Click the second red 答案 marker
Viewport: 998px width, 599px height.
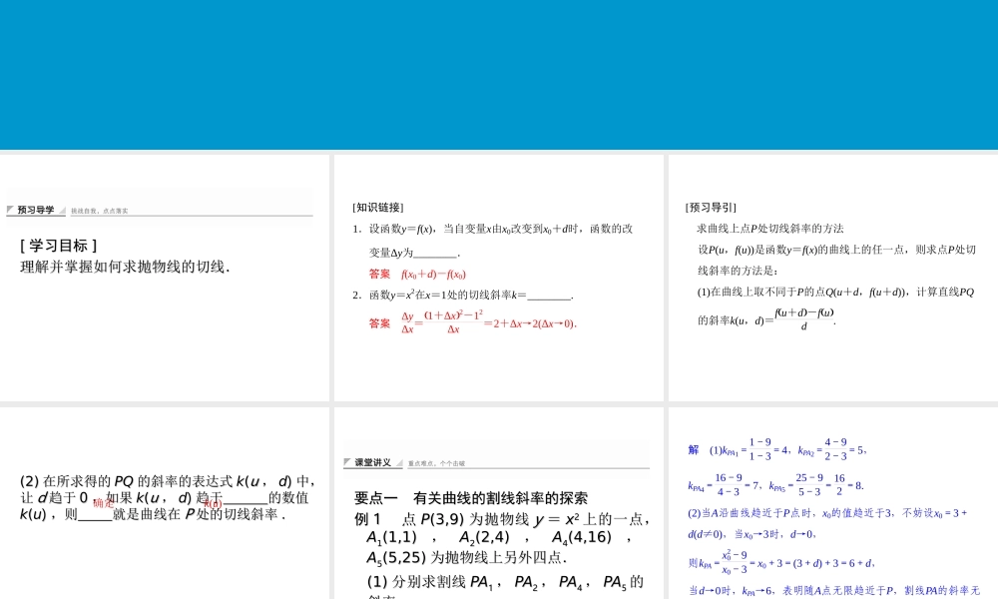point(378,322)
